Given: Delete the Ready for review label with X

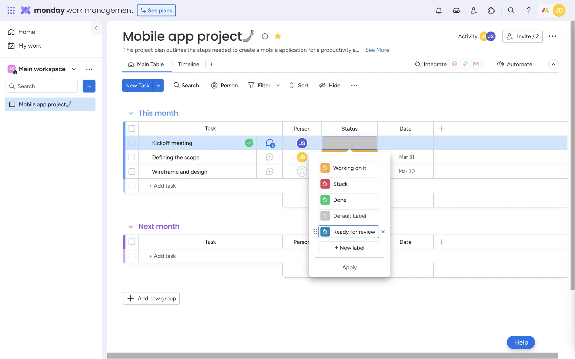Looking at the screenshot, I should point(383,232).
